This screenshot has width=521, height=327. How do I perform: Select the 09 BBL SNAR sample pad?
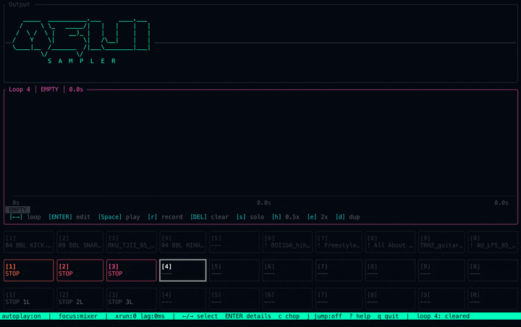pos(80,242)
